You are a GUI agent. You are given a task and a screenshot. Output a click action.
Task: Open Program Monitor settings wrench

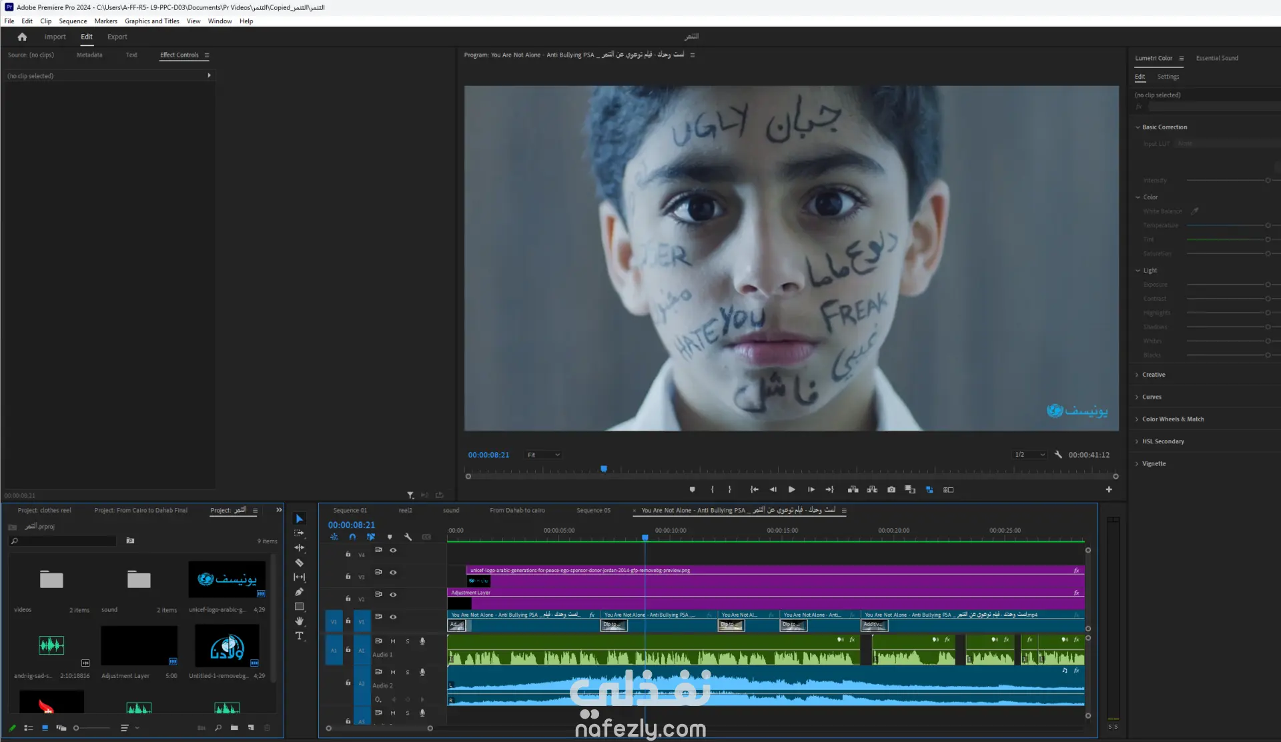coord(1058,455)
